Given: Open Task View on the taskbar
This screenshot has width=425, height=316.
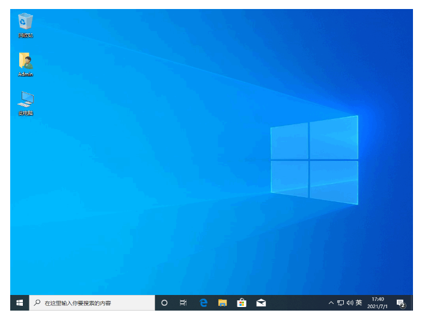Looking at the screenshot, I should [x=183, y=303].
